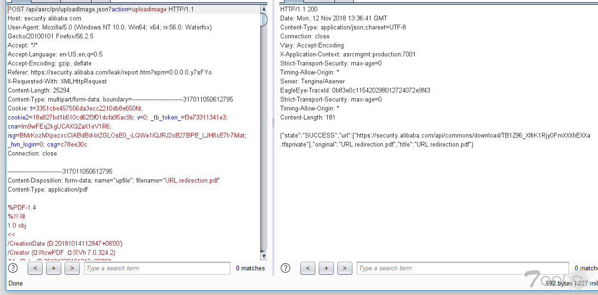Select the response Content-Type: application/json header
Image resolution: width=598 pixels, height=295 pixels.
click(343, 28)
